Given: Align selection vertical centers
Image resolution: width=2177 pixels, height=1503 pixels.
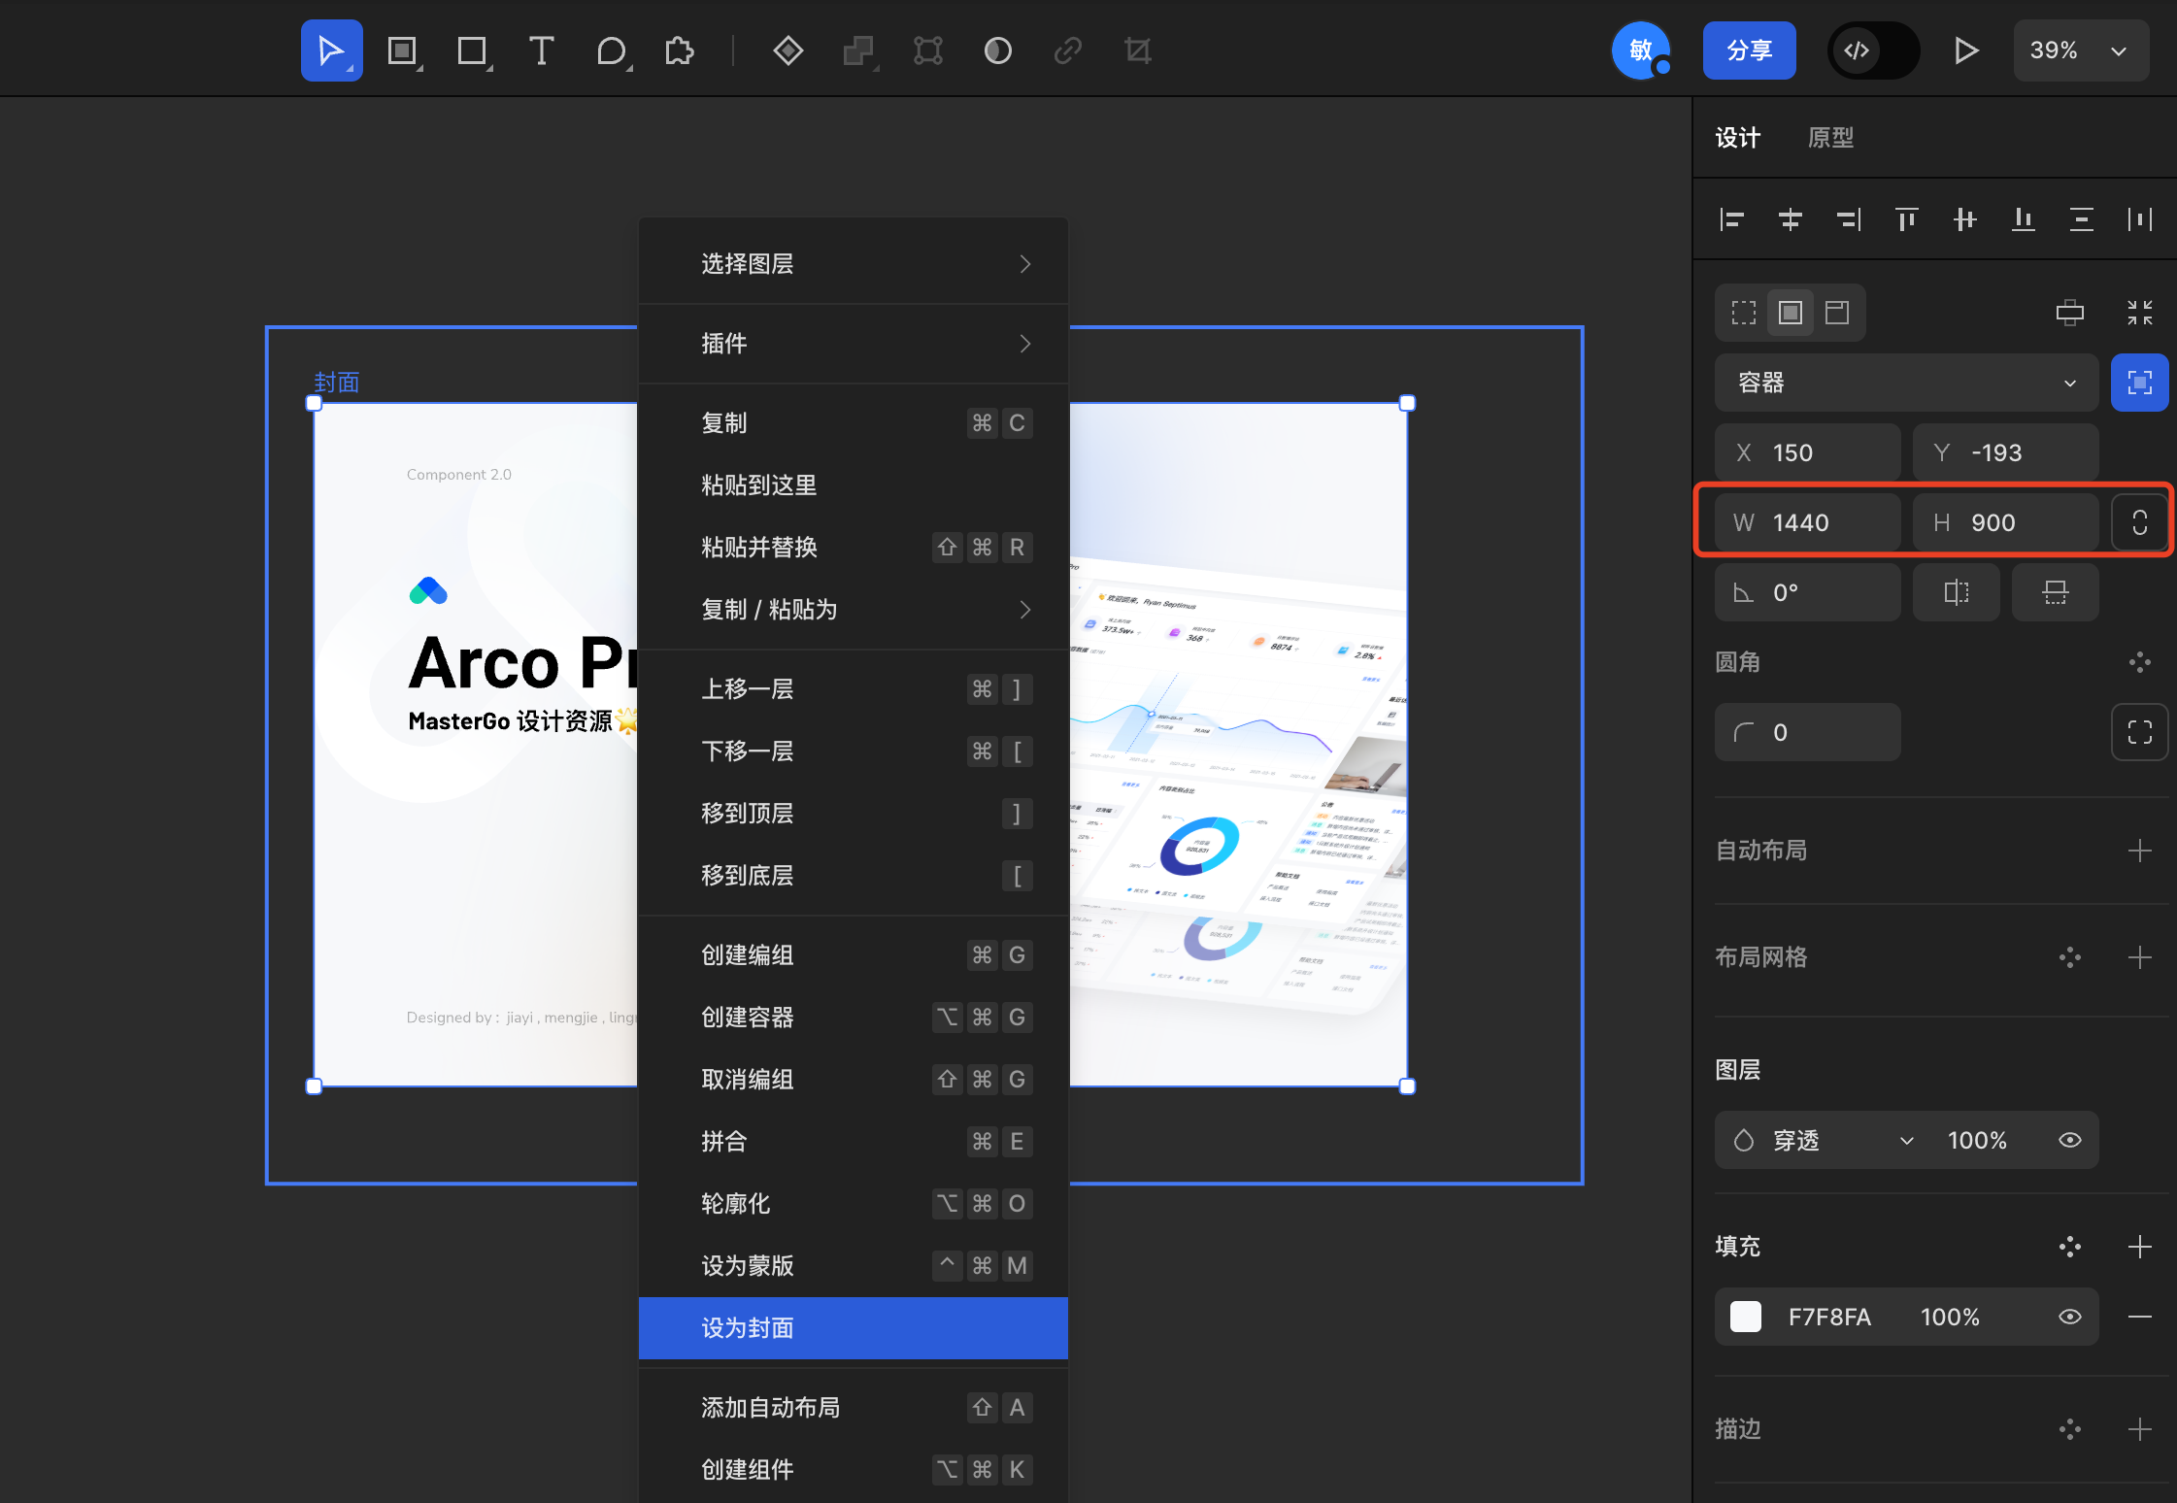Looking at the screenshot, I should tap(1965, 219).
